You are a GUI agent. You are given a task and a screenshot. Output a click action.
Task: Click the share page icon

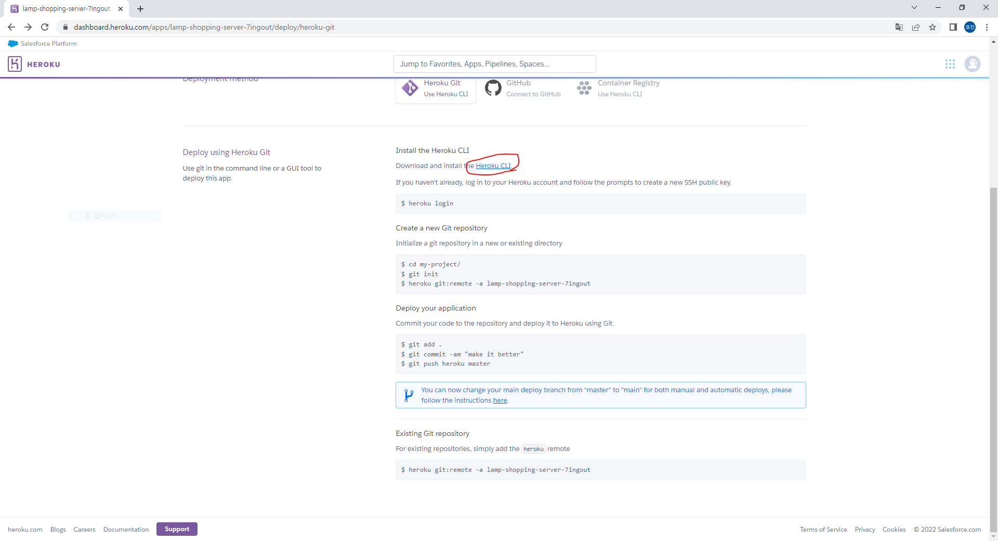coord(916,27)
